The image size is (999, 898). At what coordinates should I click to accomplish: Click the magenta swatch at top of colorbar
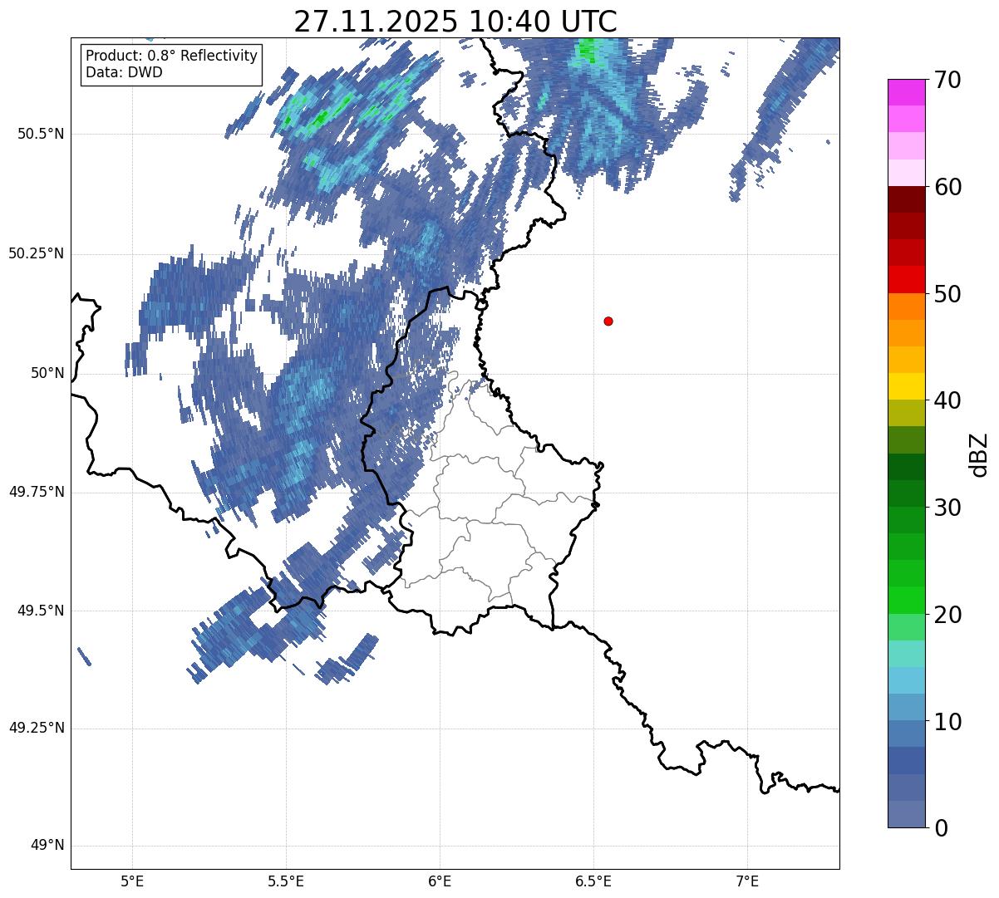[907, 92]
